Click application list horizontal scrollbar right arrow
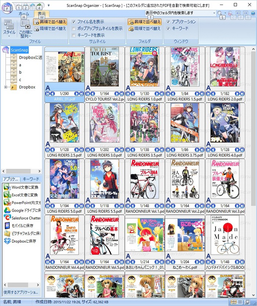 [x=38, y=285]
